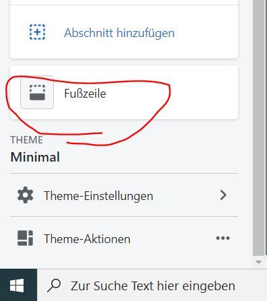Open Theme-Aktionen three-dot menu
Image resolution: width=267 pixels, height=301 pixels.
[x=223, y=238]
